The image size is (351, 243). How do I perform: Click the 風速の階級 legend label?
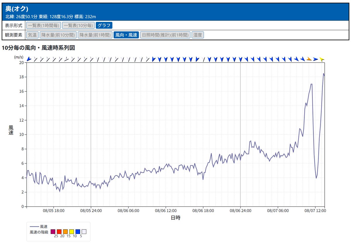[39, 232]
